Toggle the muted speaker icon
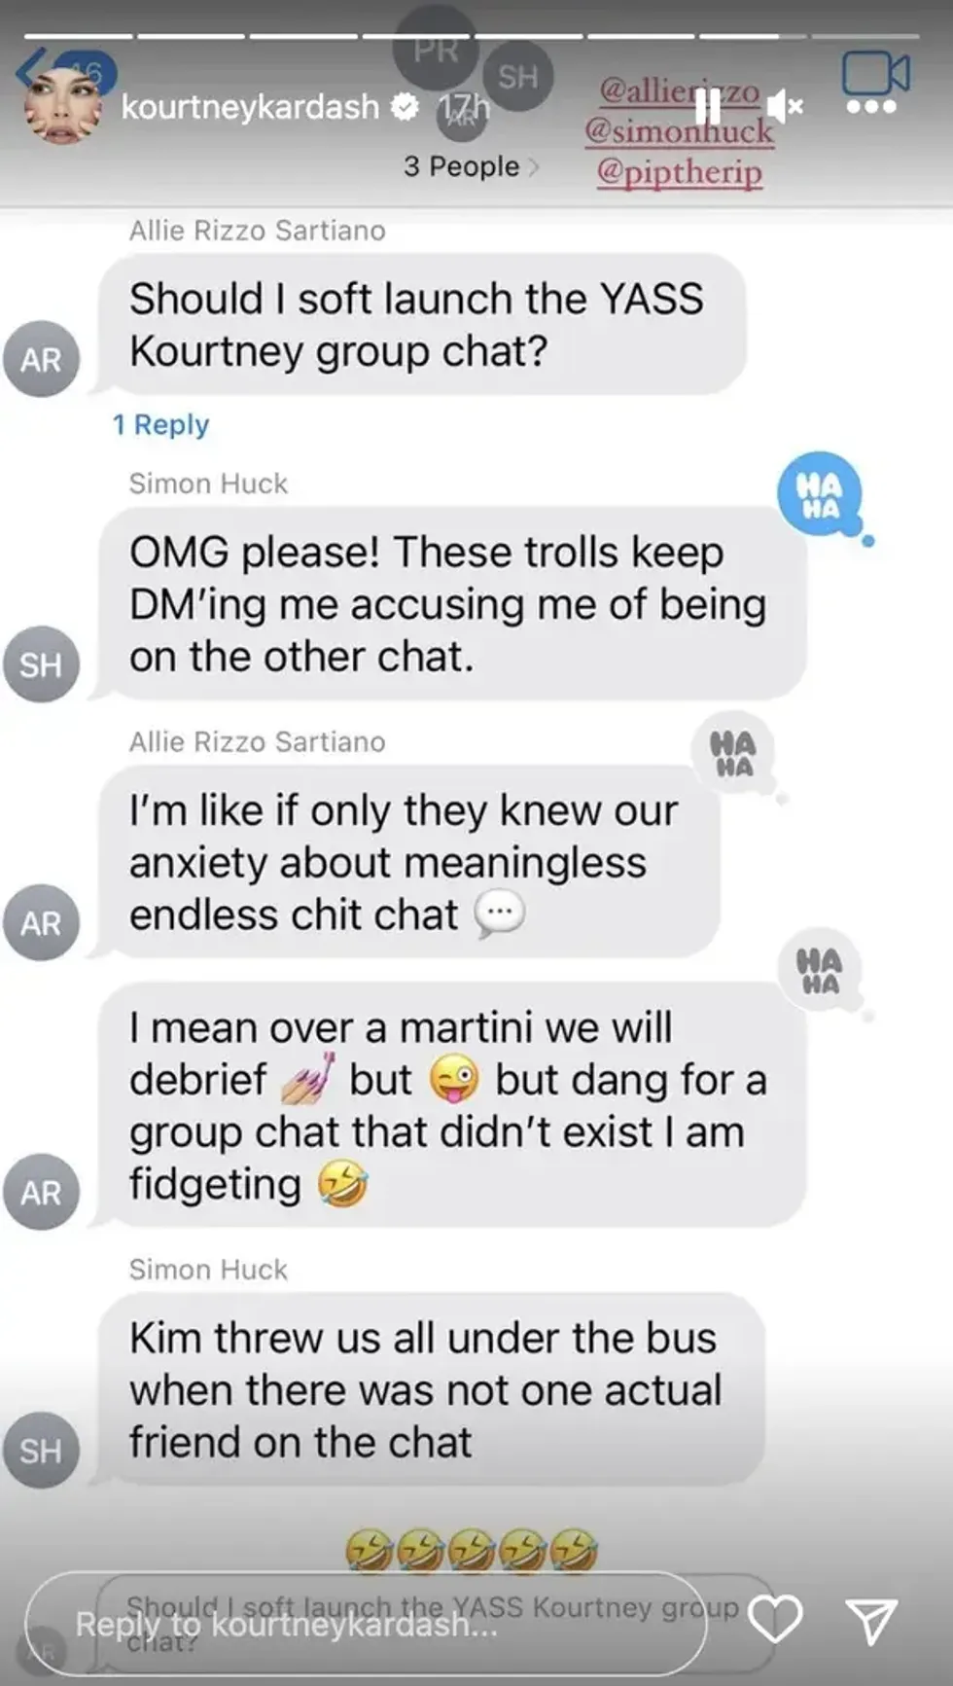953x1686 pixels. pos(783,105)
